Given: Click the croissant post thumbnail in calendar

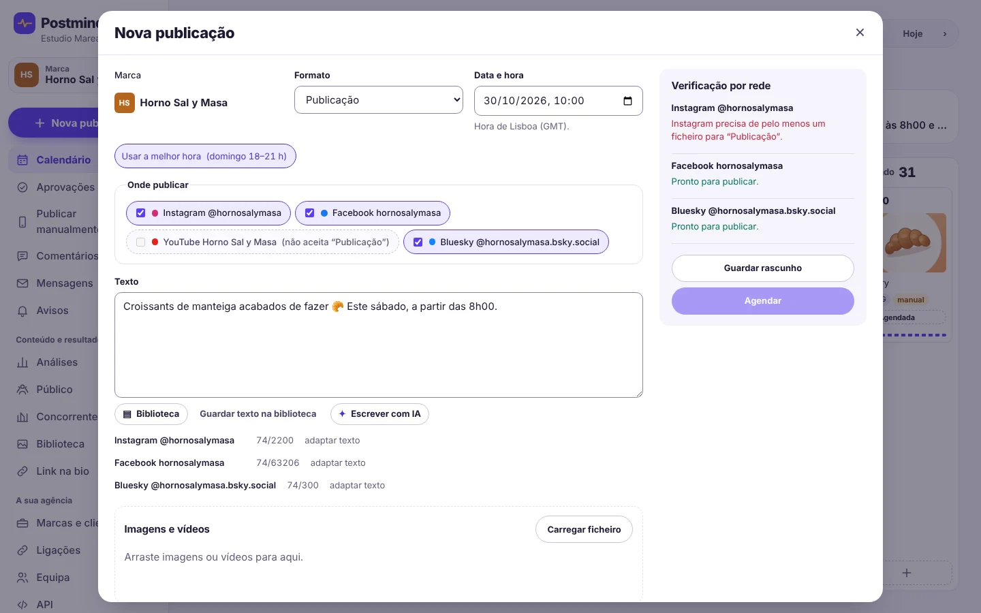Looking at the screenshot, I should point(914,242).
